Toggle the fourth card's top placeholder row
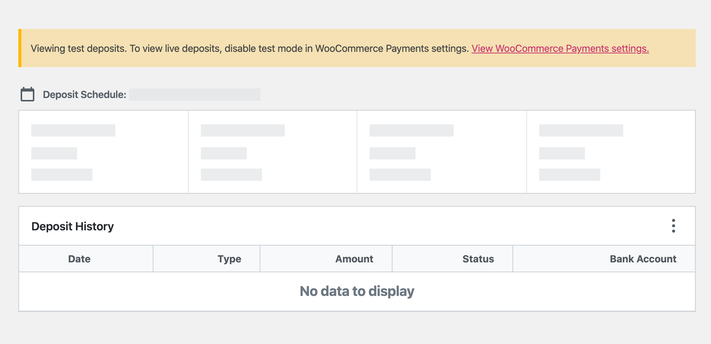The height and width of the screenshot is (344, 711). coord(580,131)
